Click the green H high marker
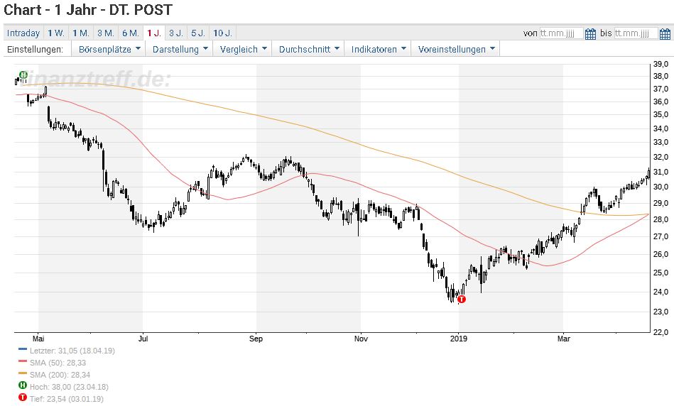 coord(23,75)
